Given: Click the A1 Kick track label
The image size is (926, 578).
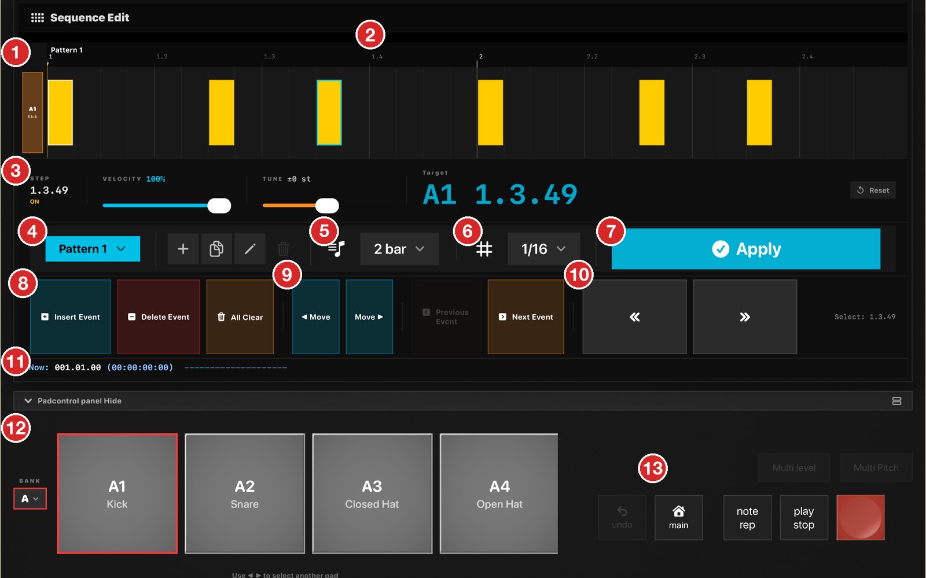Looking at the screenshot, I should (32, 112).
